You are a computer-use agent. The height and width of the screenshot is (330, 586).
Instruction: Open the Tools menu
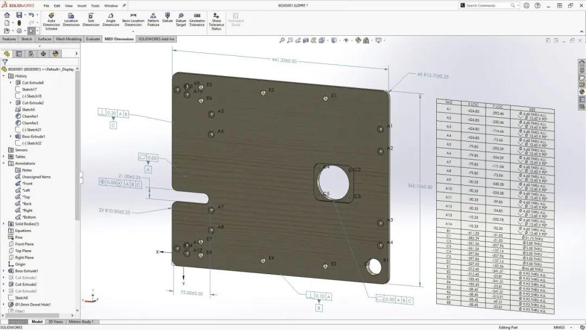point(95,5)
